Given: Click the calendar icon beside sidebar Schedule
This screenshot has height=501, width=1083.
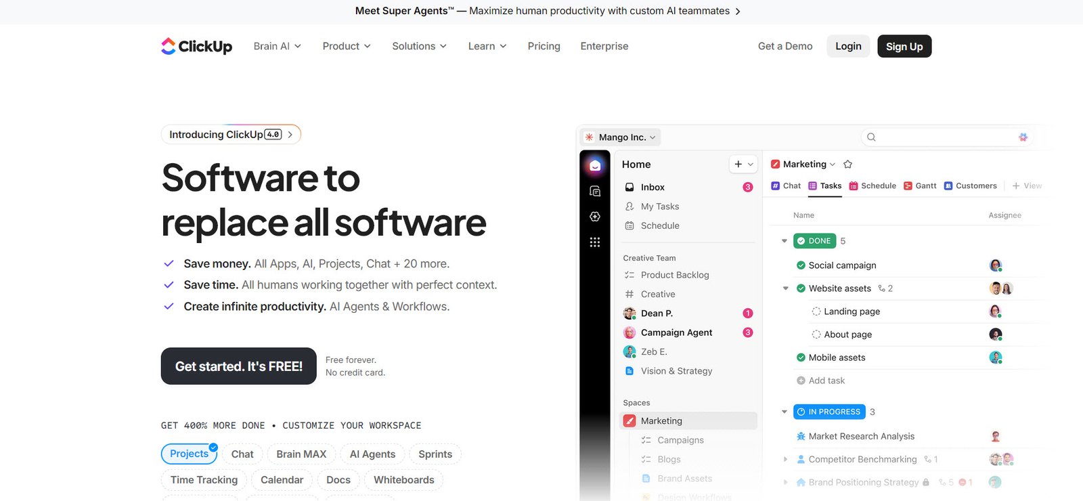Looking at the screenshot, I should coord(629,225).
